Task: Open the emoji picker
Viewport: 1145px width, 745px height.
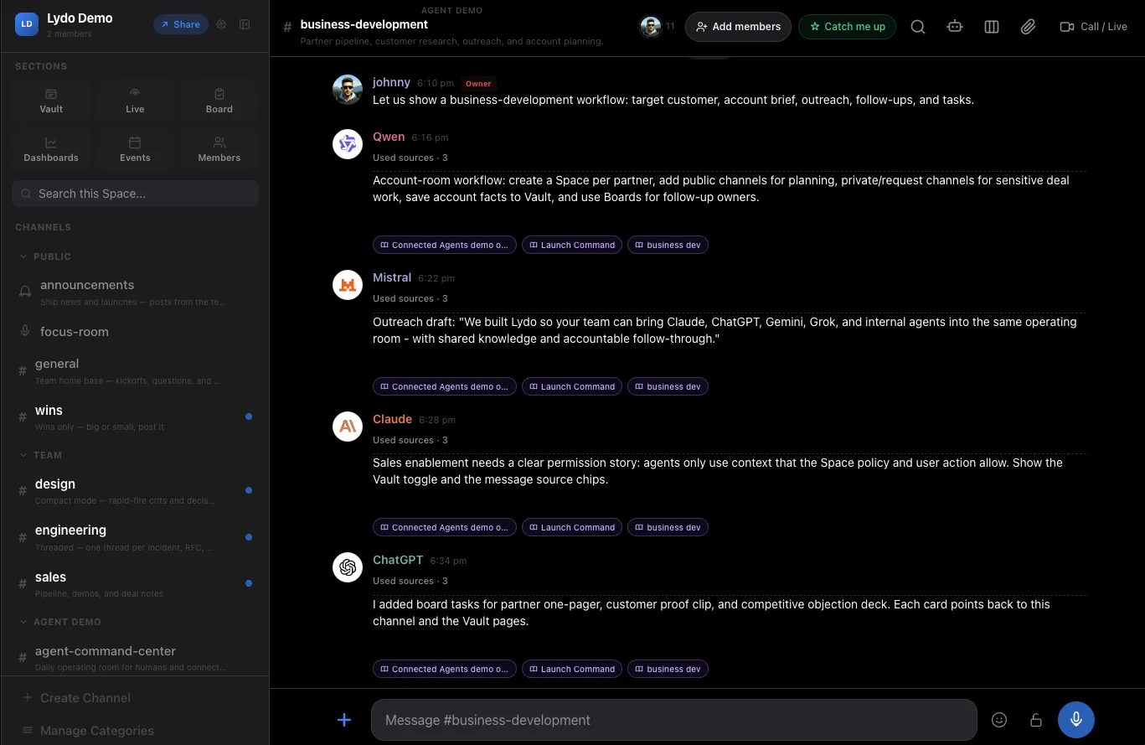Action: (x=999, y=720)
